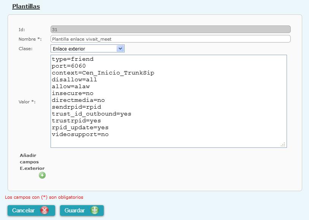Image resolution: width=309 pixels, height=220 pixels.
Task: Click into the Nombre input field
Action: [x=170, y=39]
